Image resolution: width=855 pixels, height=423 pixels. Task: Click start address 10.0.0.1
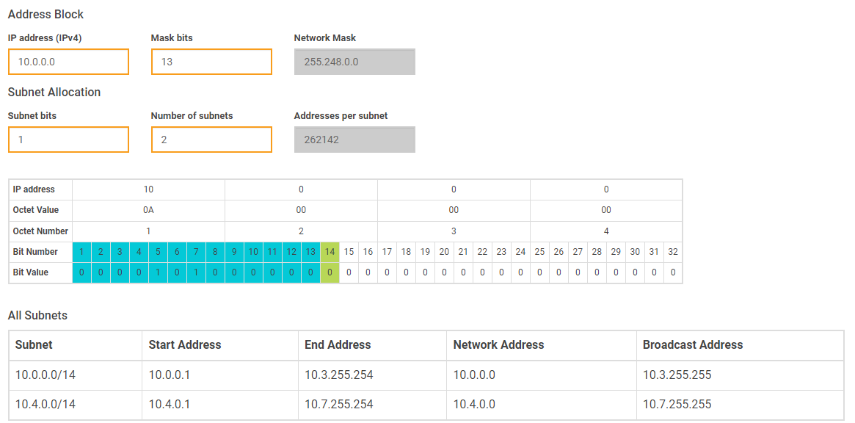(x=167, y=375)
